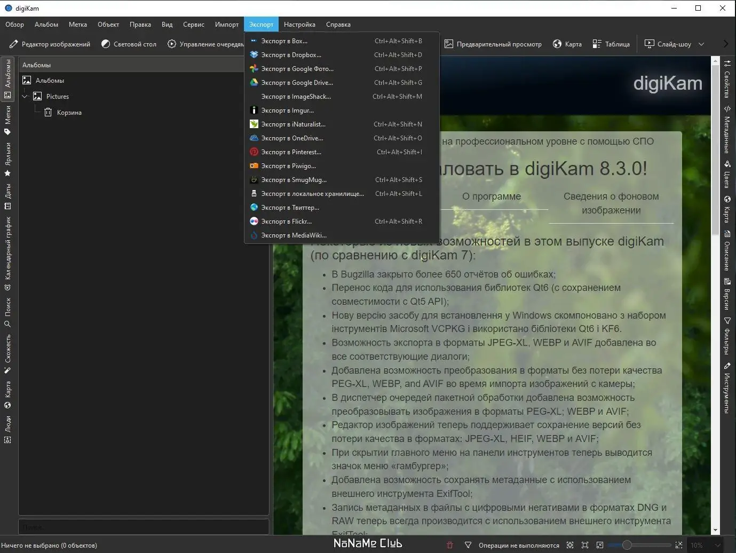Click the red trash icon in status bar
Image resolution: width=736 pixels, height=553 pixels.
(x=449, y=545)
